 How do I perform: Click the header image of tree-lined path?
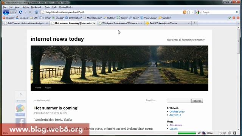coord(119,65)
